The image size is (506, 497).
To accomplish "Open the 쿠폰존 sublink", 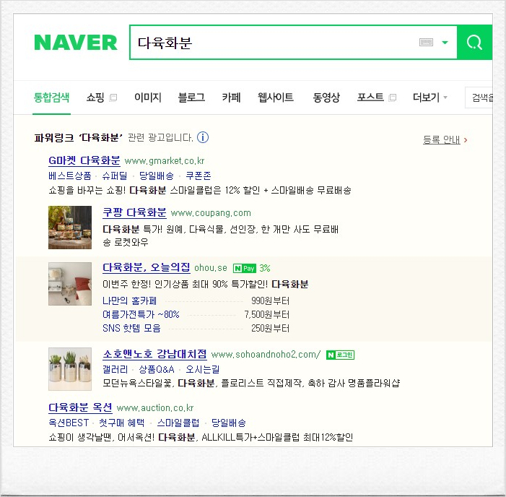I will coord(198,176).
